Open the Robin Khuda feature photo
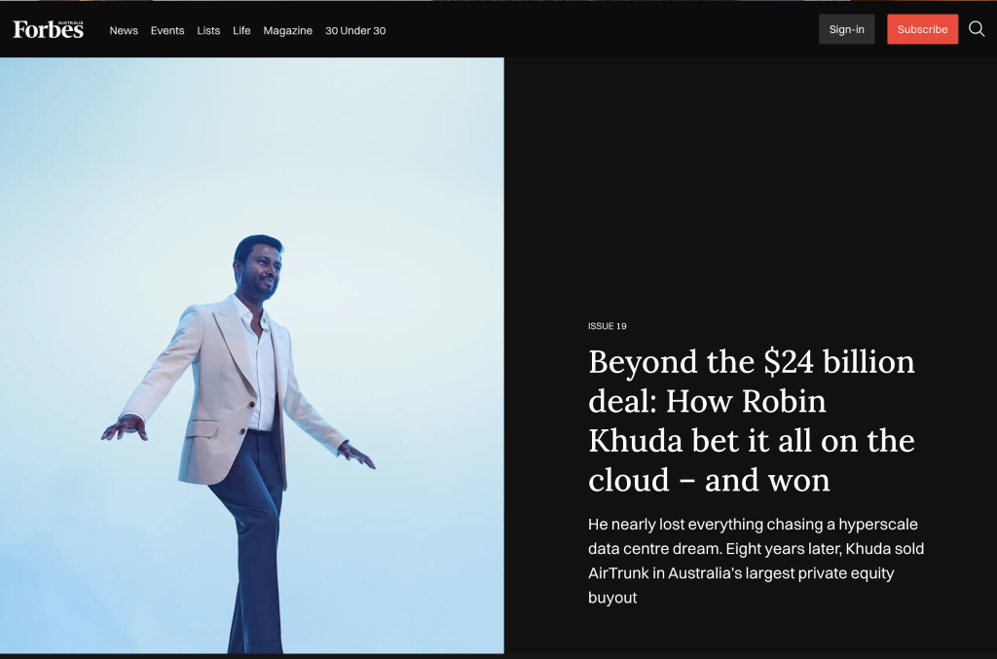Viewport: 997px width, 659px height. (251, 355)
